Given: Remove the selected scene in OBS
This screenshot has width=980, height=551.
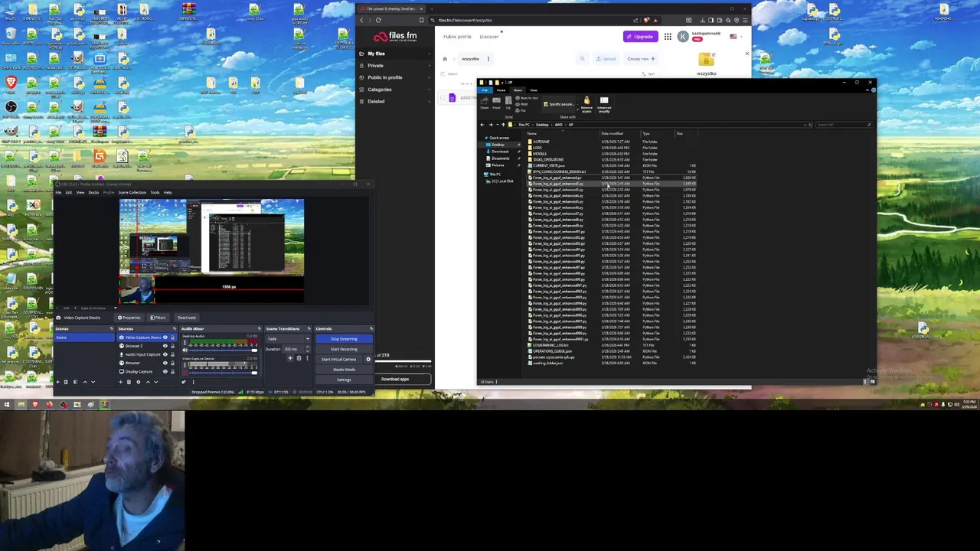Looking at the screenshot, I should [66, 382].
